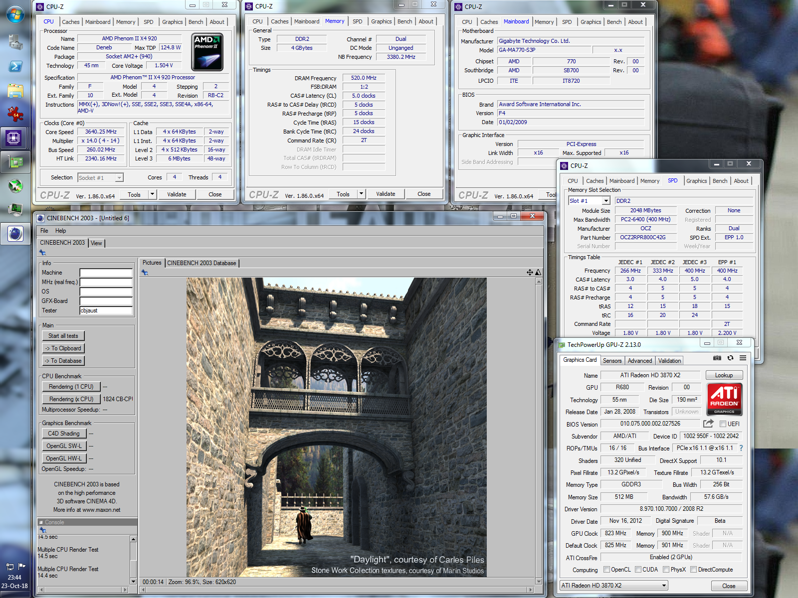Click the GPU-Z BIOS export share icon
The height and width of the screenshot is (598, 798).
point(708,424)
